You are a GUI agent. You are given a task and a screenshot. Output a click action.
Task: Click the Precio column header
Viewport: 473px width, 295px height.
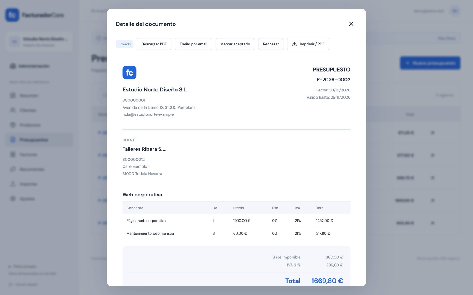[x=238, y=208]
